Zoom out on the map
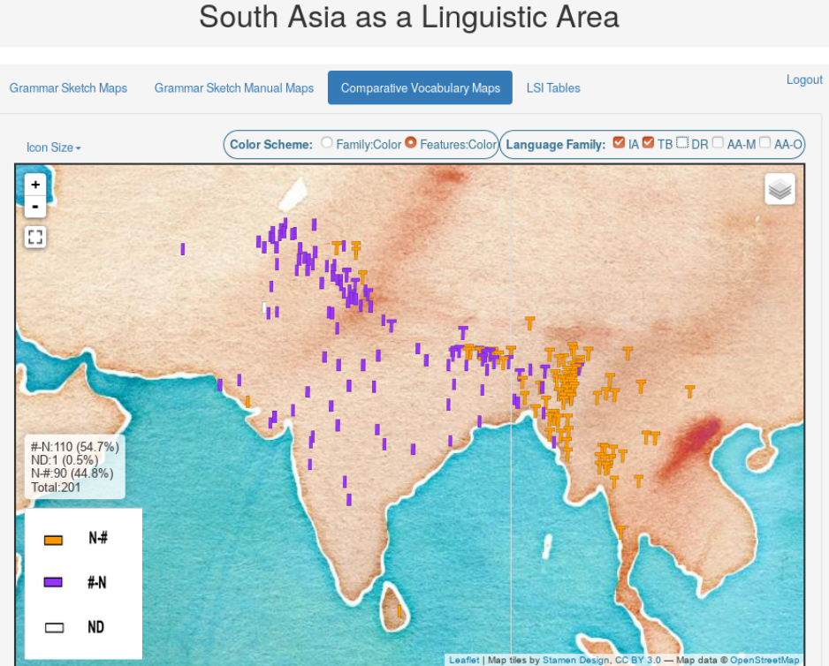The width and height of the screenshot is (829, 666). point(35,207)
